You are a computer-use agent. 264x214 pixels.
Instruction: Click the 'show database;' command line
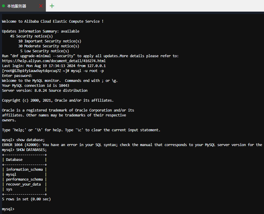coord(23,140)
